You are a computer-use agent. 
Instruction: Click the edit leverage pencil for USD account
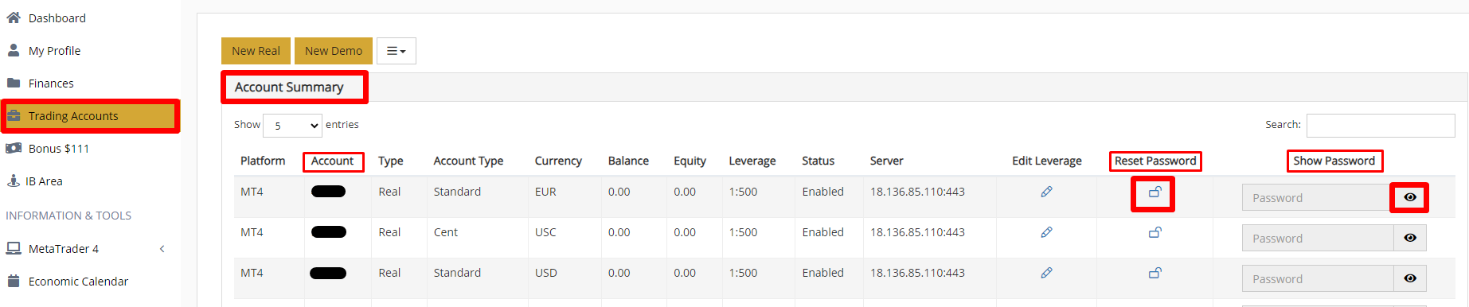point(1046,273)
